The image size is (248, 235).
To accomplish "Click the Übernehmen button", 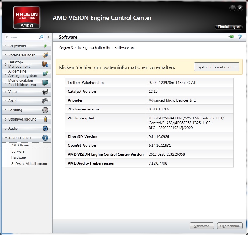I will point(230,226).
